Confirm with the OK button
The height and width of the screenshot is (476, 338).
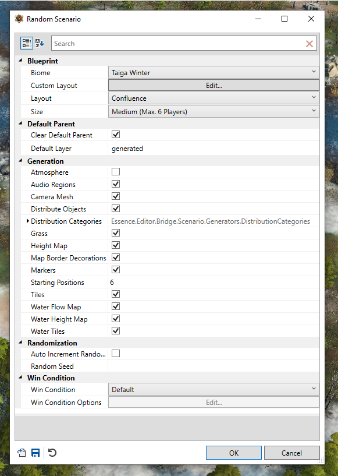[234, 453]
